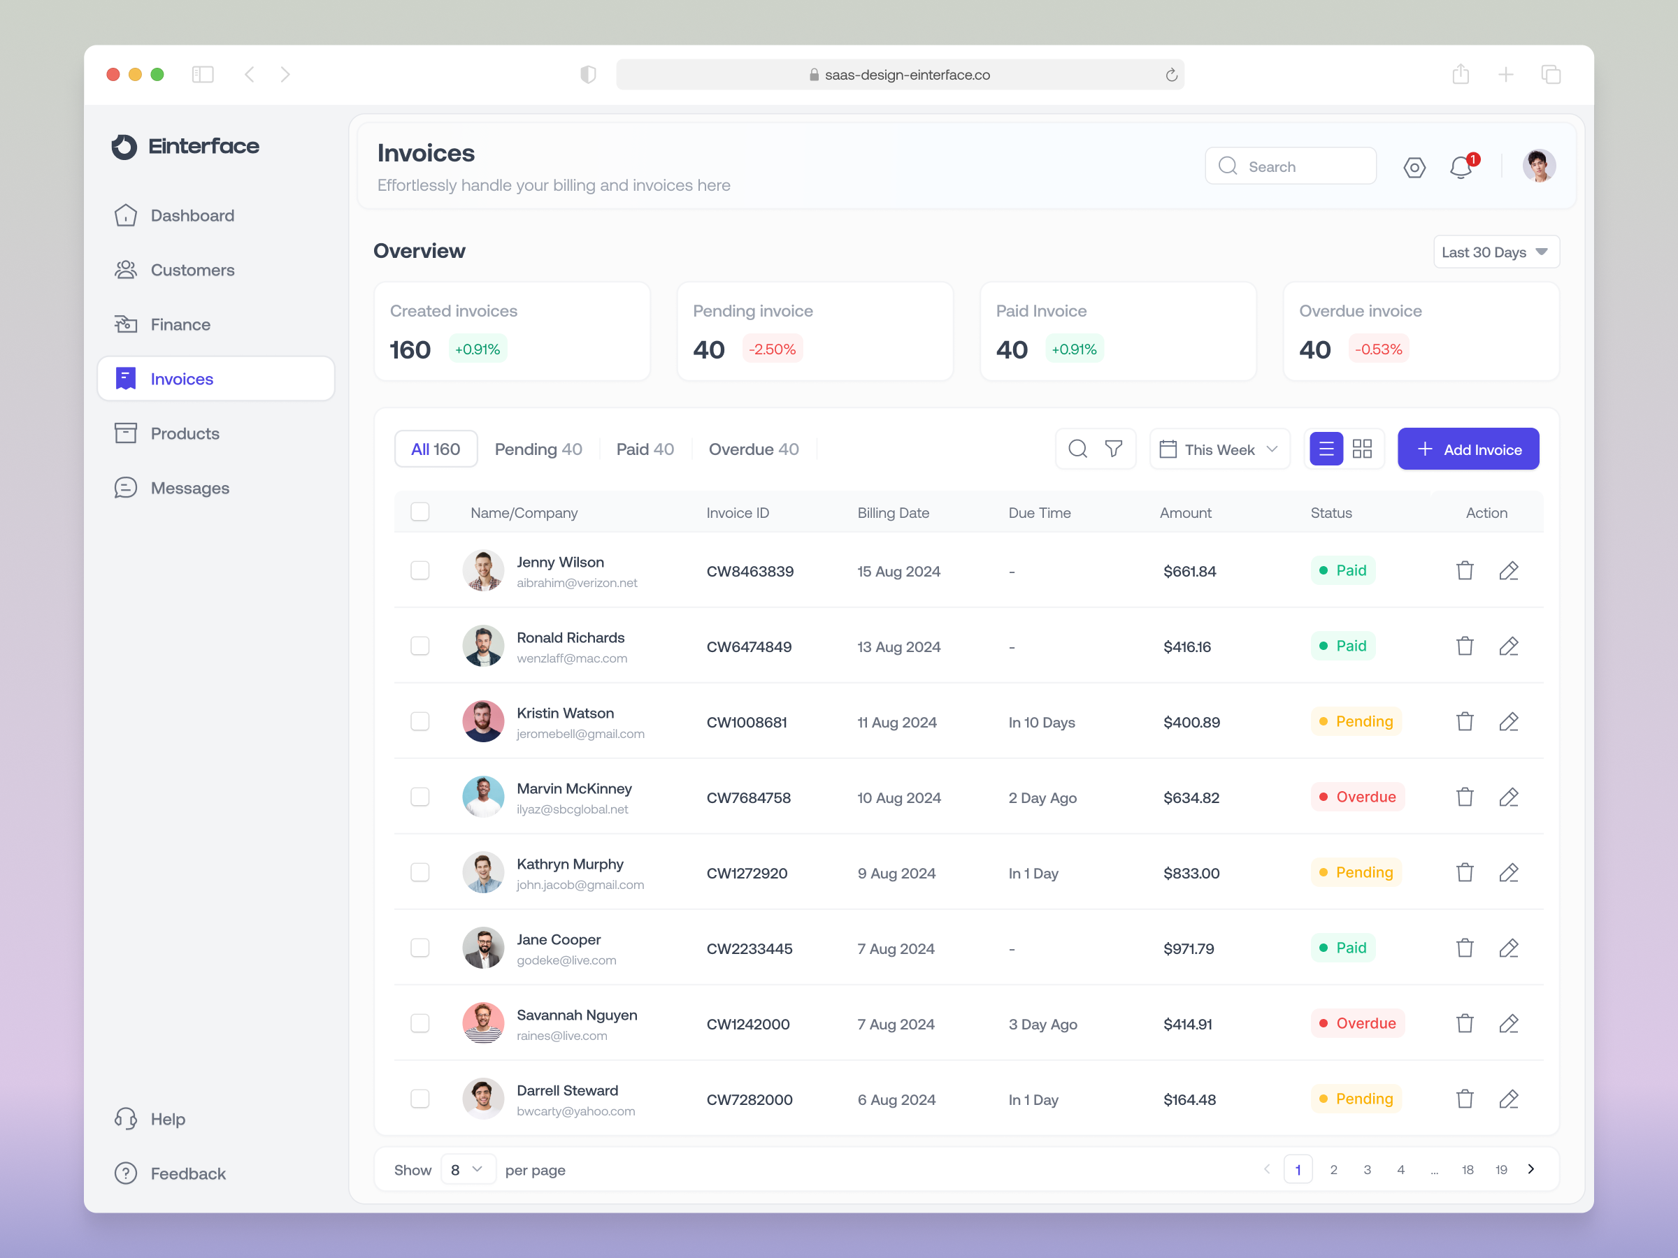Click the top Search input field

tap(1291, 166)
